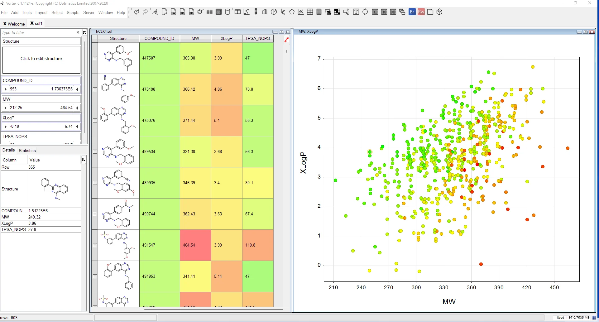Click the 'Click to edit structure' area
The height and width of the screenshot is (322, 599).
coord(41,59)
